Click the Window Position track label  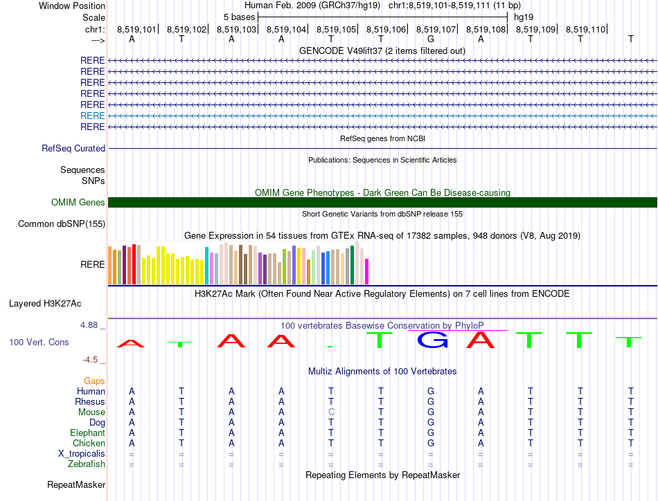(72, 6)
